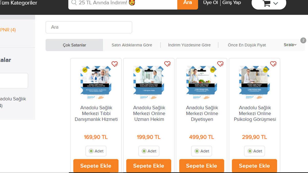Image resolution: width=308 pixels, height=173 pixels.
Task: Expand the cart dropdown chevron
Action: click(x=276, y=4)
